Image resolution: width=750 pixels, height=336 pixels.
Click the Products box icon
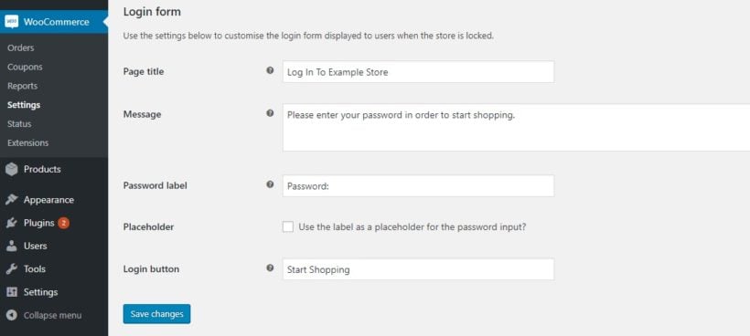tap(12, 170)
